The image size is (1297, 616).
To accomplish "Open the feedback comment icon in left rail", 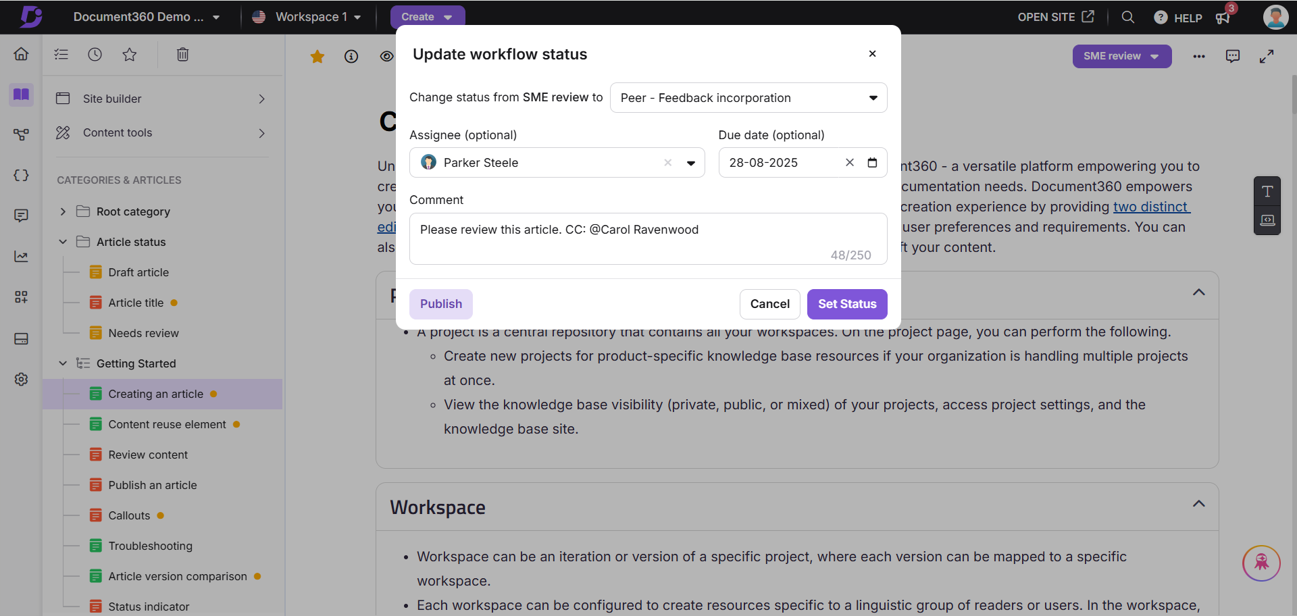I will 21,215.
